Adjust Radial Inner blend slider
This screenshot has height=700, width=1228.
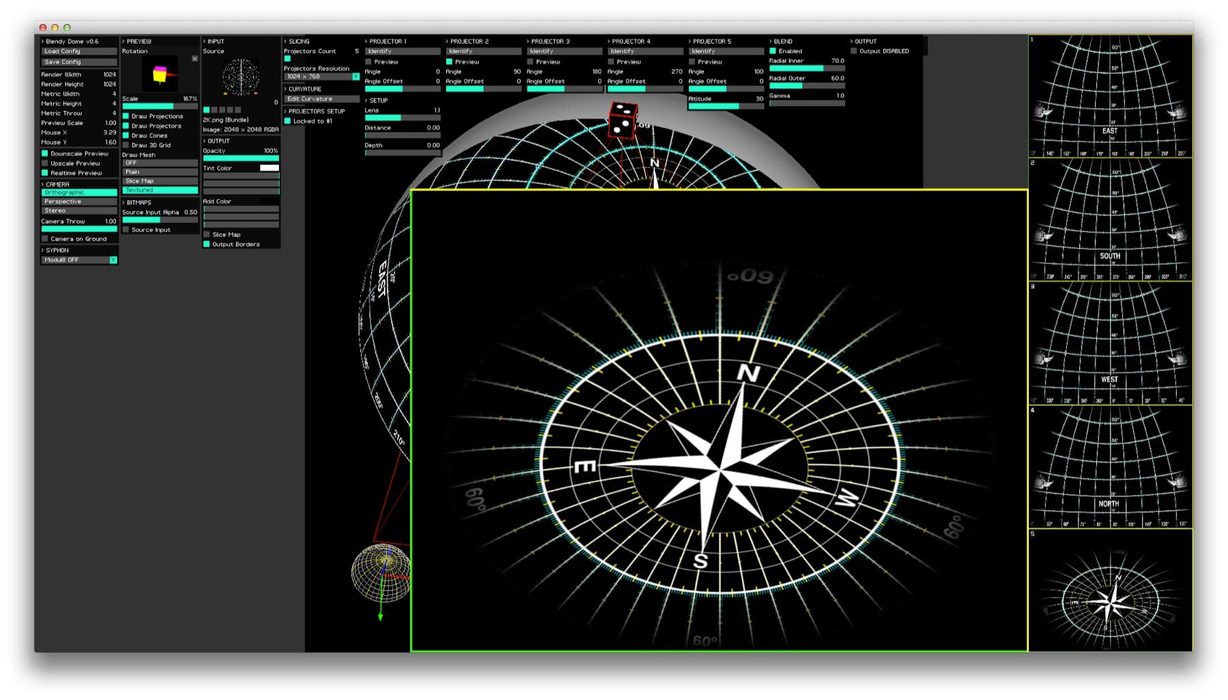(807, 68)
